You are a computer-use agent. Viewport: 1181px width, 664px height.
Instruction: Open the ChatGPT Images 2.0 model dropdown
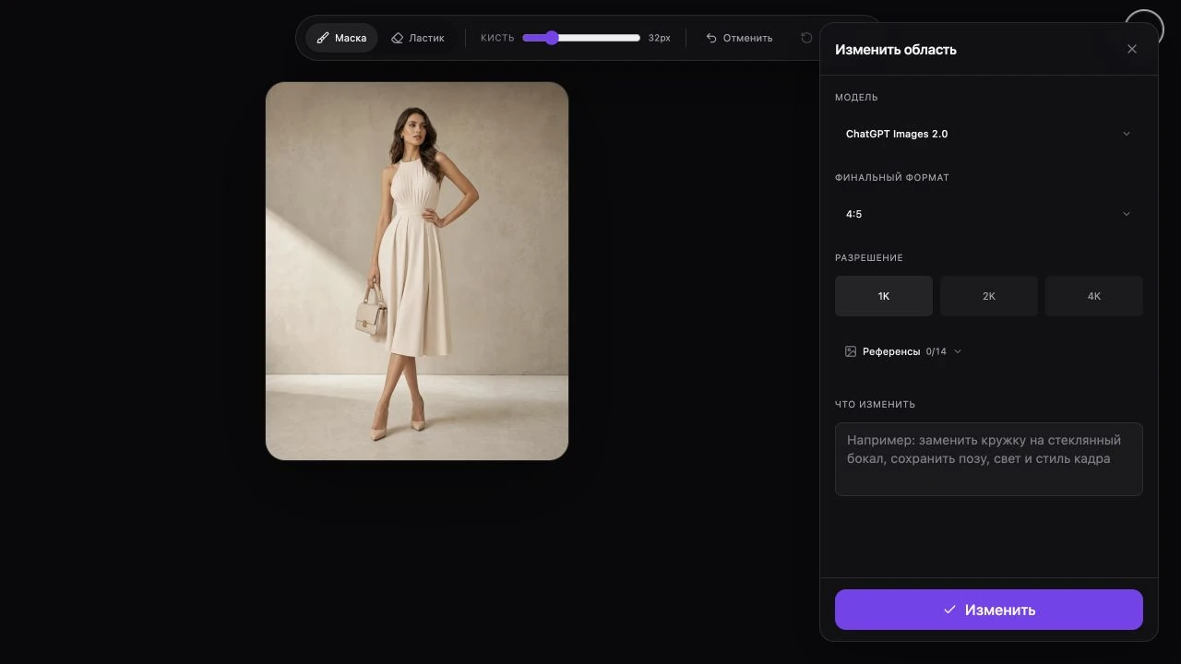coord(989,134)
